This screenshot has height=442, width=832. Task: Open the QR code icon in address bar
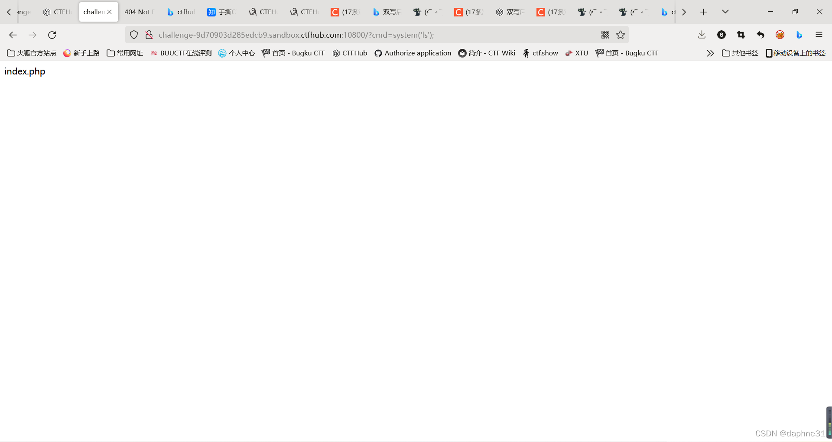(605, 35)
